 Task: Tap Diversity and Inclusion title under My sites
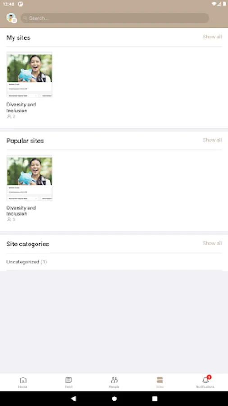21,107
